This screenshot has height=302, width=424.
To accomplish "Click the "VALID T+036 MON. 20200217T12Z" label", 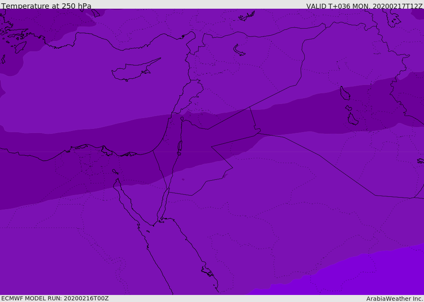I will (x=364, y=6).
